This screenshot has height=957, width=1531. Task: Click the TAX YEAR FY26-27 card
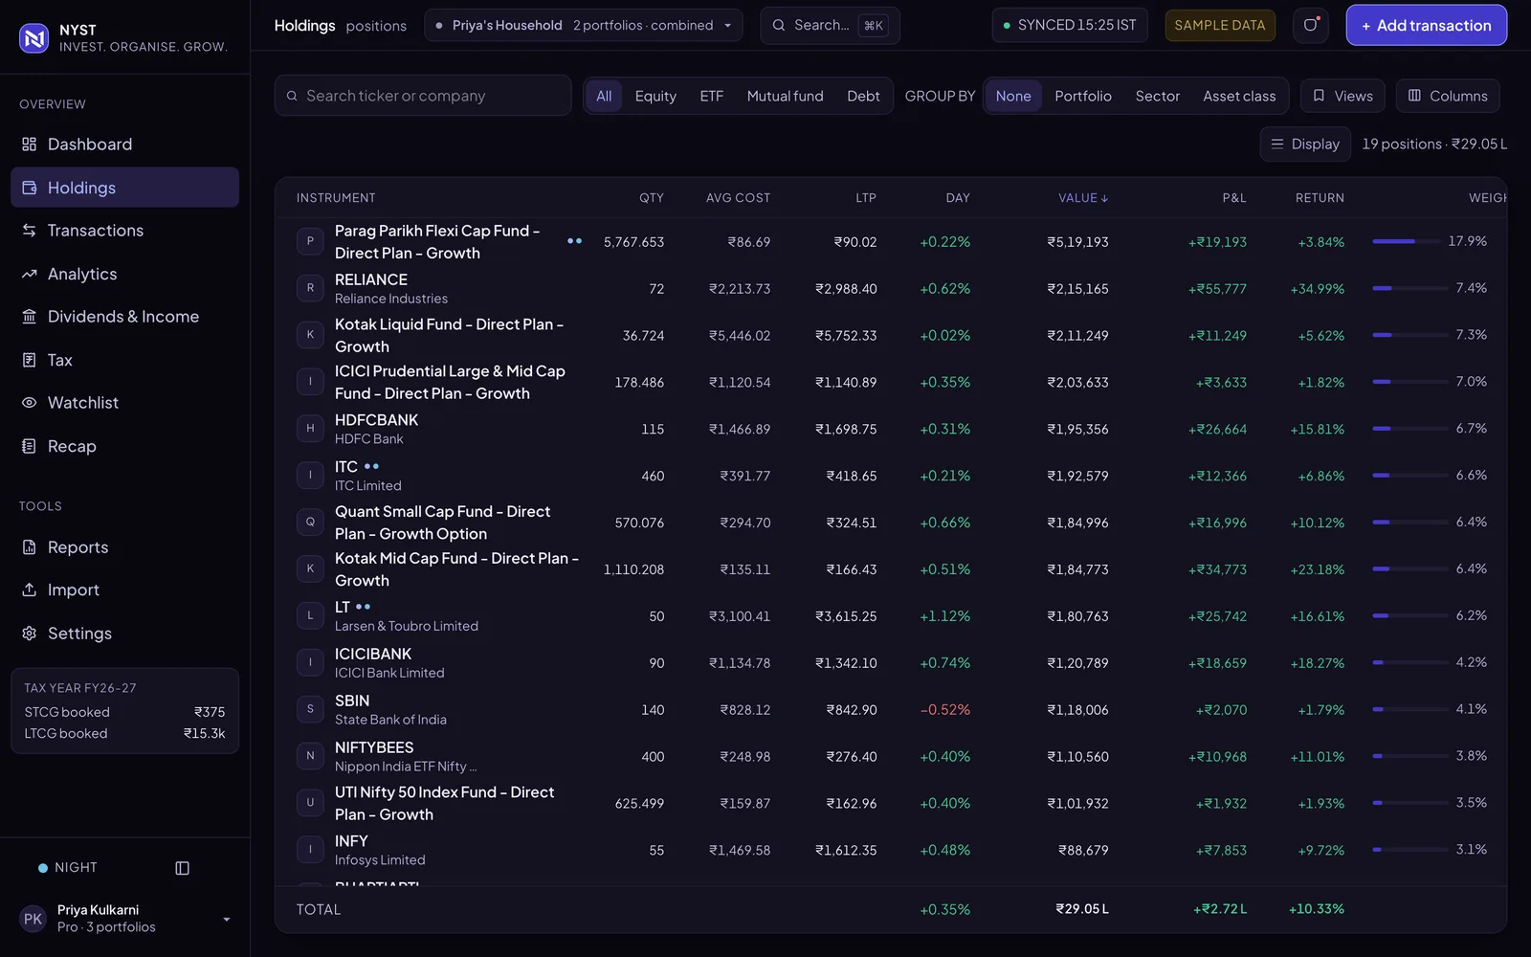pos(124,711)
